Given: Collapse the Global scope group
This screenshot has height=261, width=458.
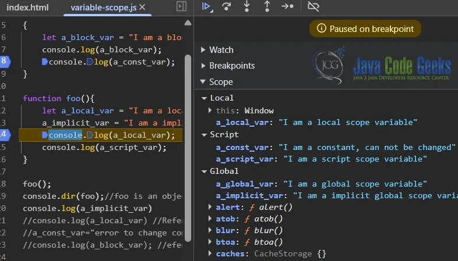Looking at the screenshot, I should click(204, 171).
